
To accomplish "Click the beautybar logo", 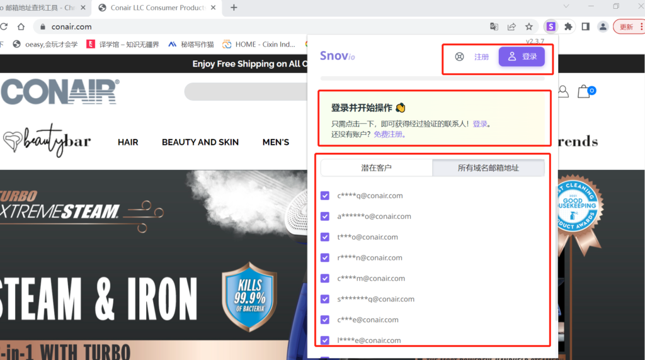I will click(x=47, y=140).
